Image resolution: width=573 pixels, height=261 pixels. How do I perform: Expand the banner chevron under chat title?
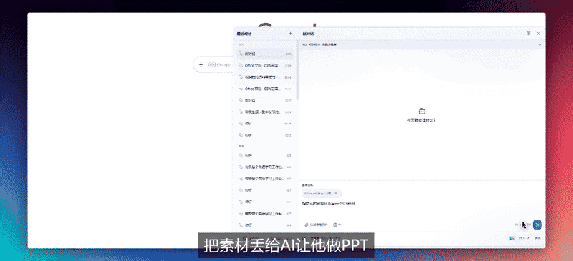(540, 44)
